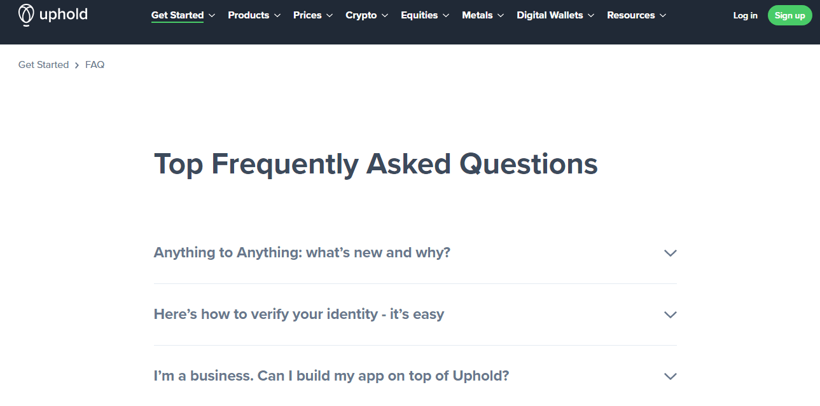Click the Uphold logo
820x406 pixels.
click(53, 15)
